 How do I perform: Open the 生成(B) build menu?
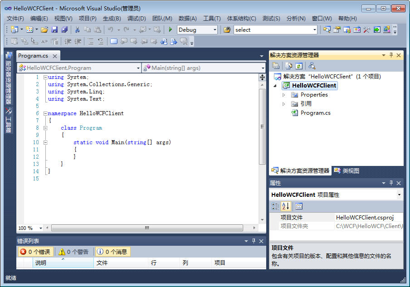coord(112,19)
